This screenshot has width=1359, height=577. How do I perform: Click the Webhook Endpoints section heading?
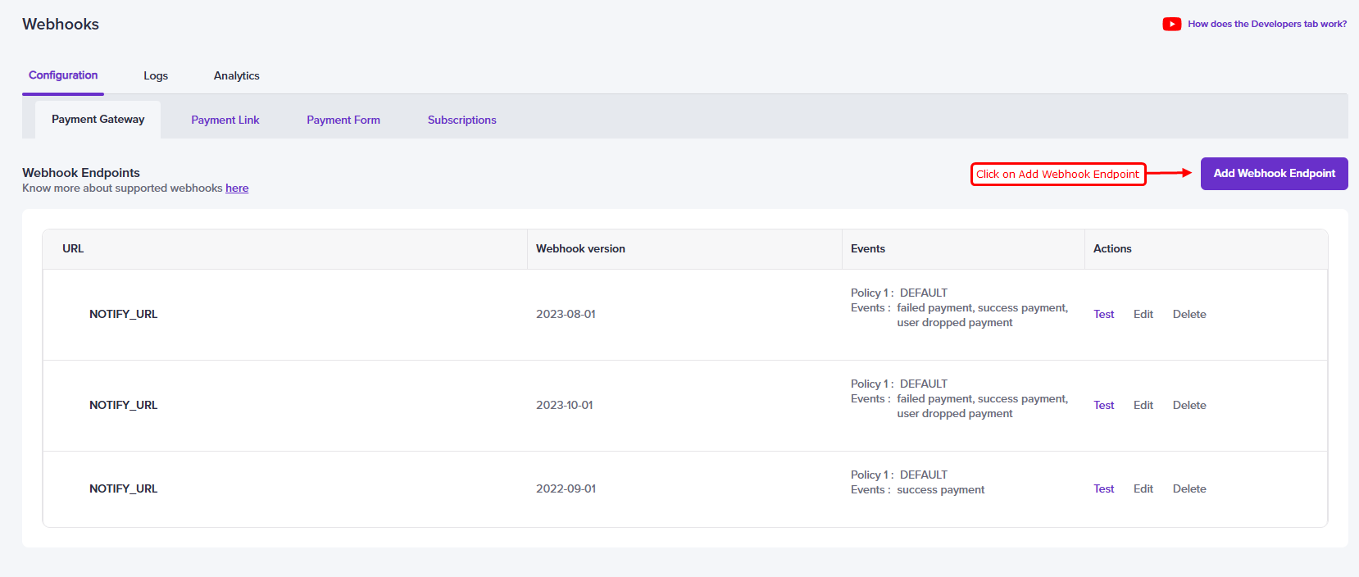tap(81, 172)
